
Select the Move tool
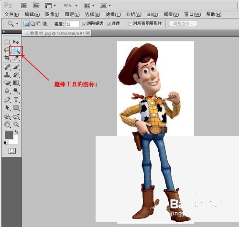[16, 42]
